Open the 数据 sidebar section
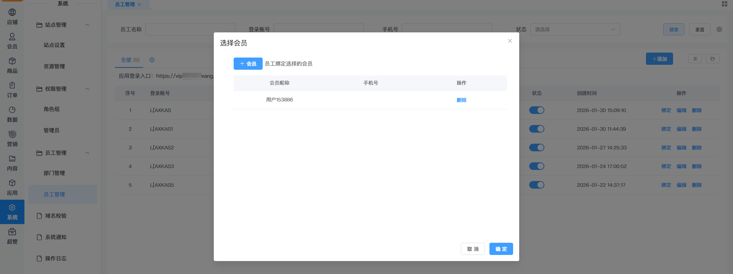 click(12, 114)
